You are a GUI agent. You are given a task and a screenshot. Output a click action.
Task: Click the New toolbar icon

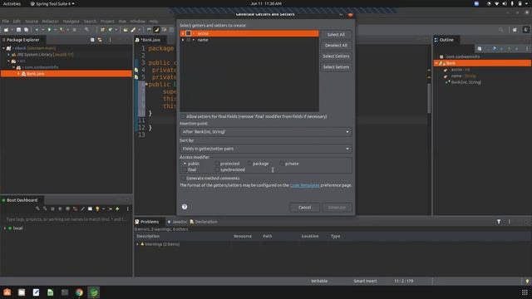point(6,30)
